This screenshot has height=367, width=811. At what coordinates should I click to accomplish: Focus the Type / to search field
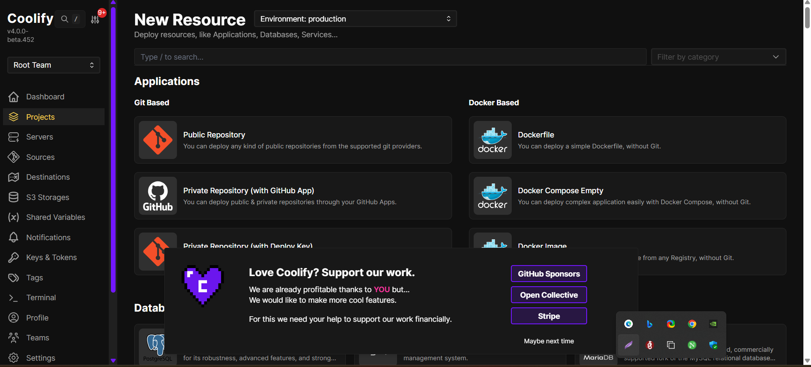point(389,57)
